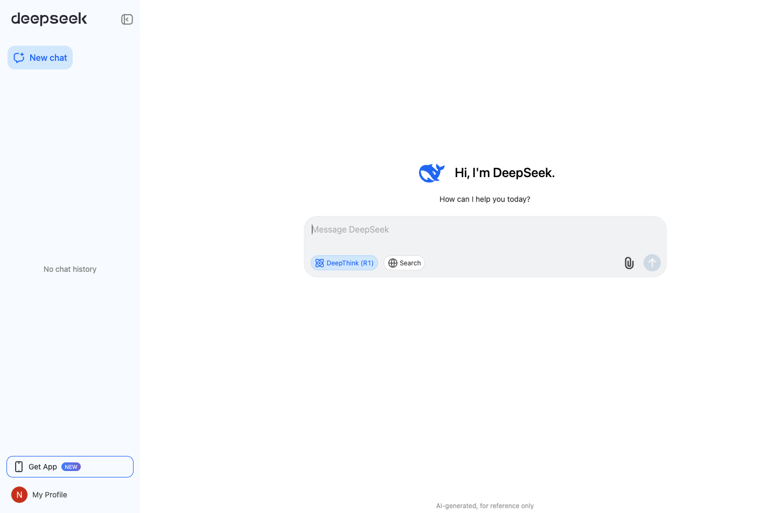Send the message with the arrow button
The width and height of the screenshot is (768, 513).
[x=652, y=263]
